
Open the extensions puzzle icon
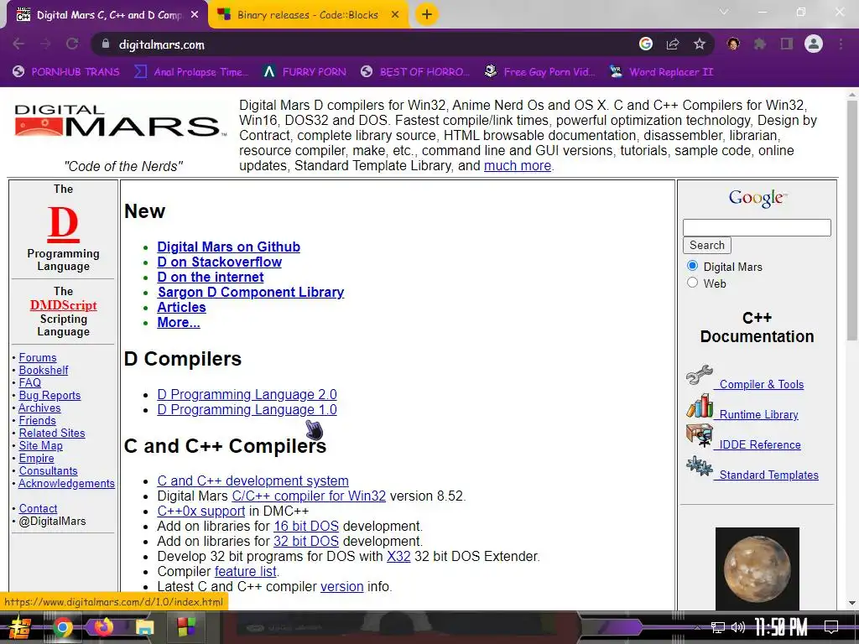760,44
